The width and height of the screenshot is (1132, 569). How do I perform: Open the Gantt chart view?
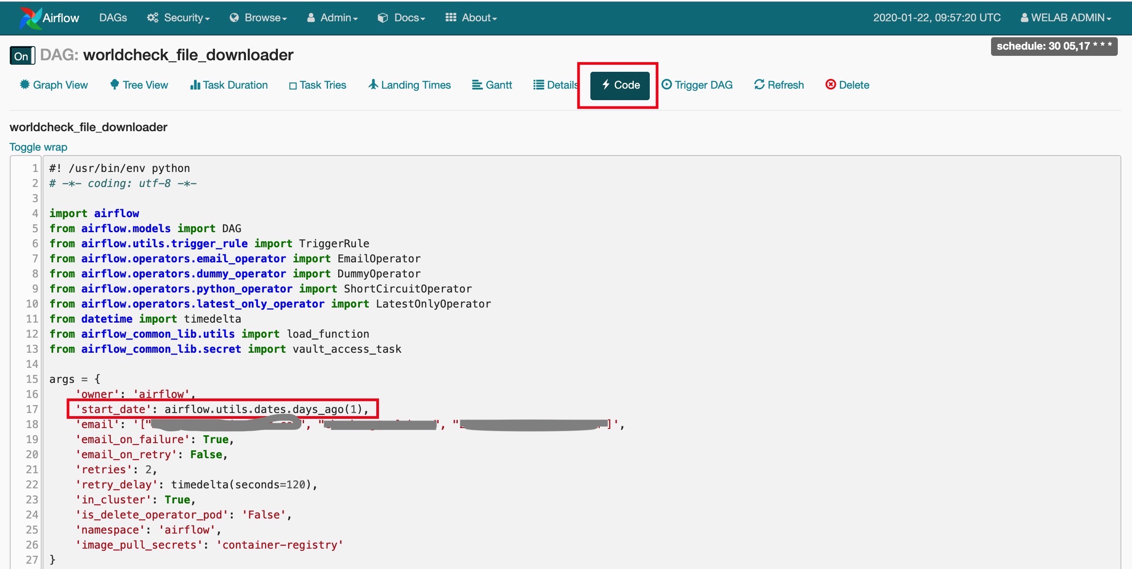point(492,85)
